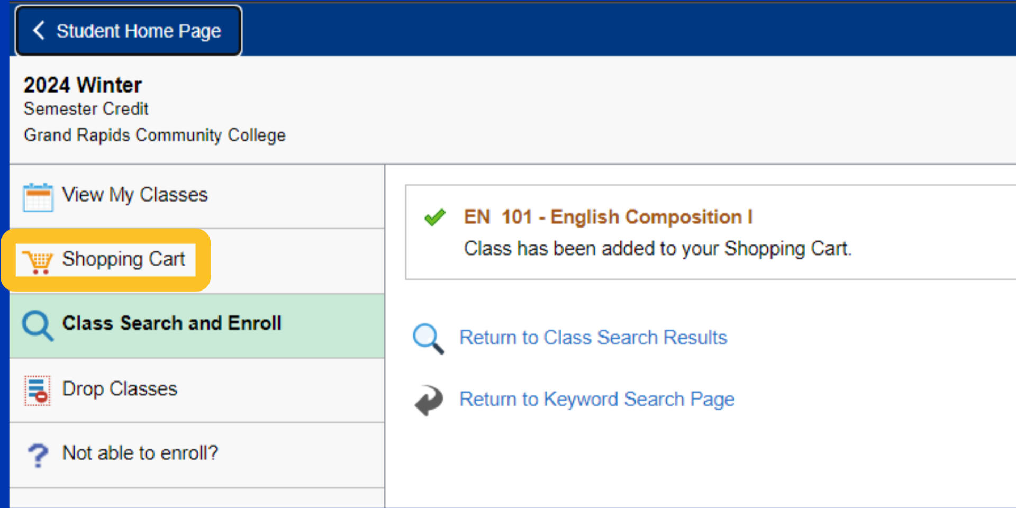The width and height of the screenshot is (1016, 508).
Task: Click the Drop Classes list icon
Action: (38, 391)
